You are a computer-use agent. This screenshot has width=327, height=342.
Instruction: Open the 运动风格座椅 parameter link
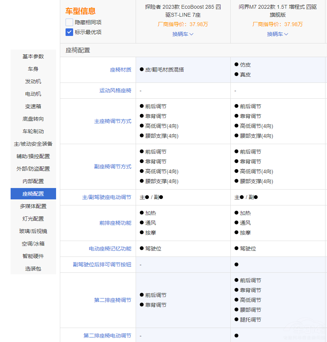[x=115, y=91]
